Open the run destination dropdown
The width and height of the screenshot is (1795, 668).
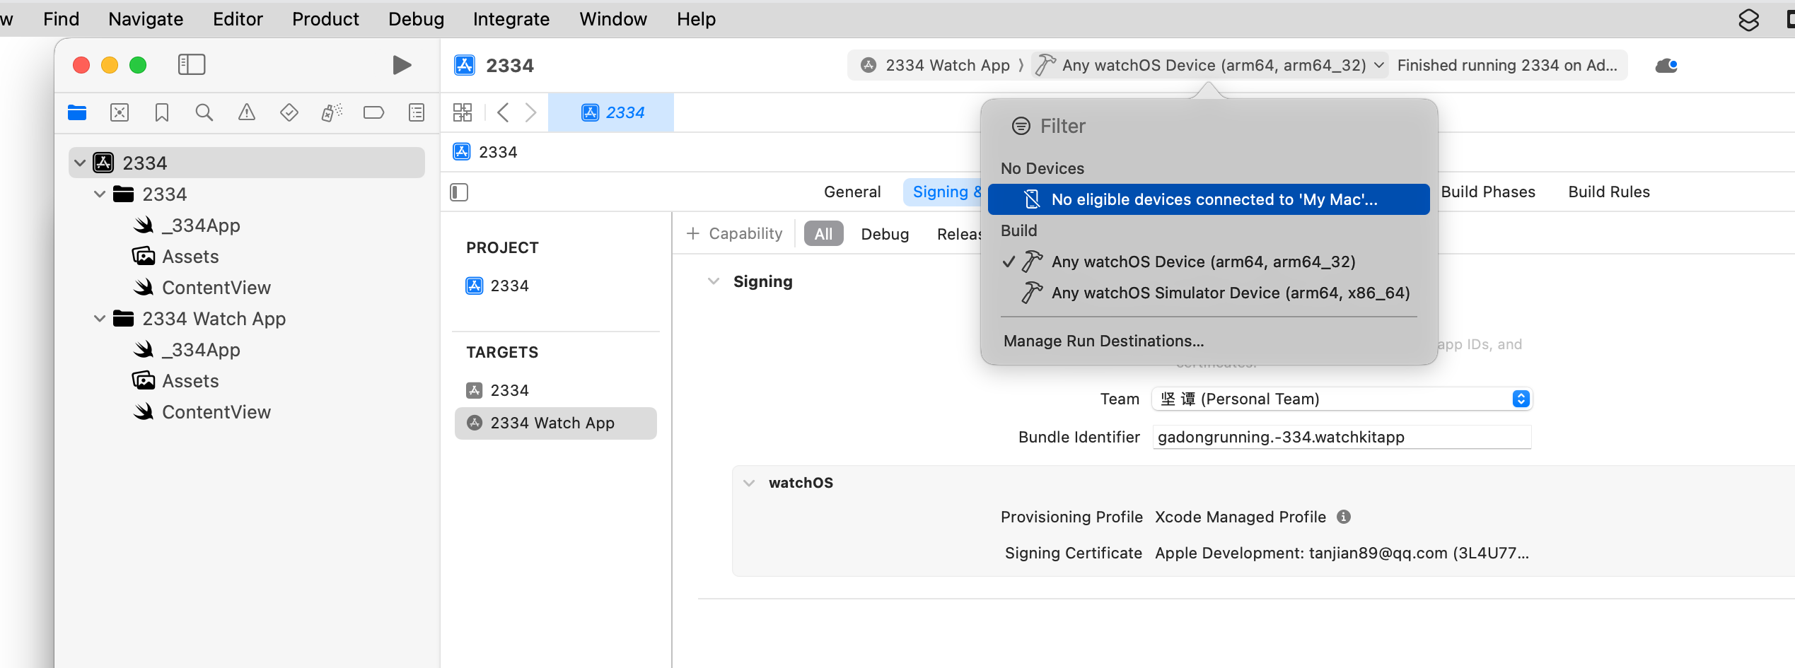(1209, 65)
